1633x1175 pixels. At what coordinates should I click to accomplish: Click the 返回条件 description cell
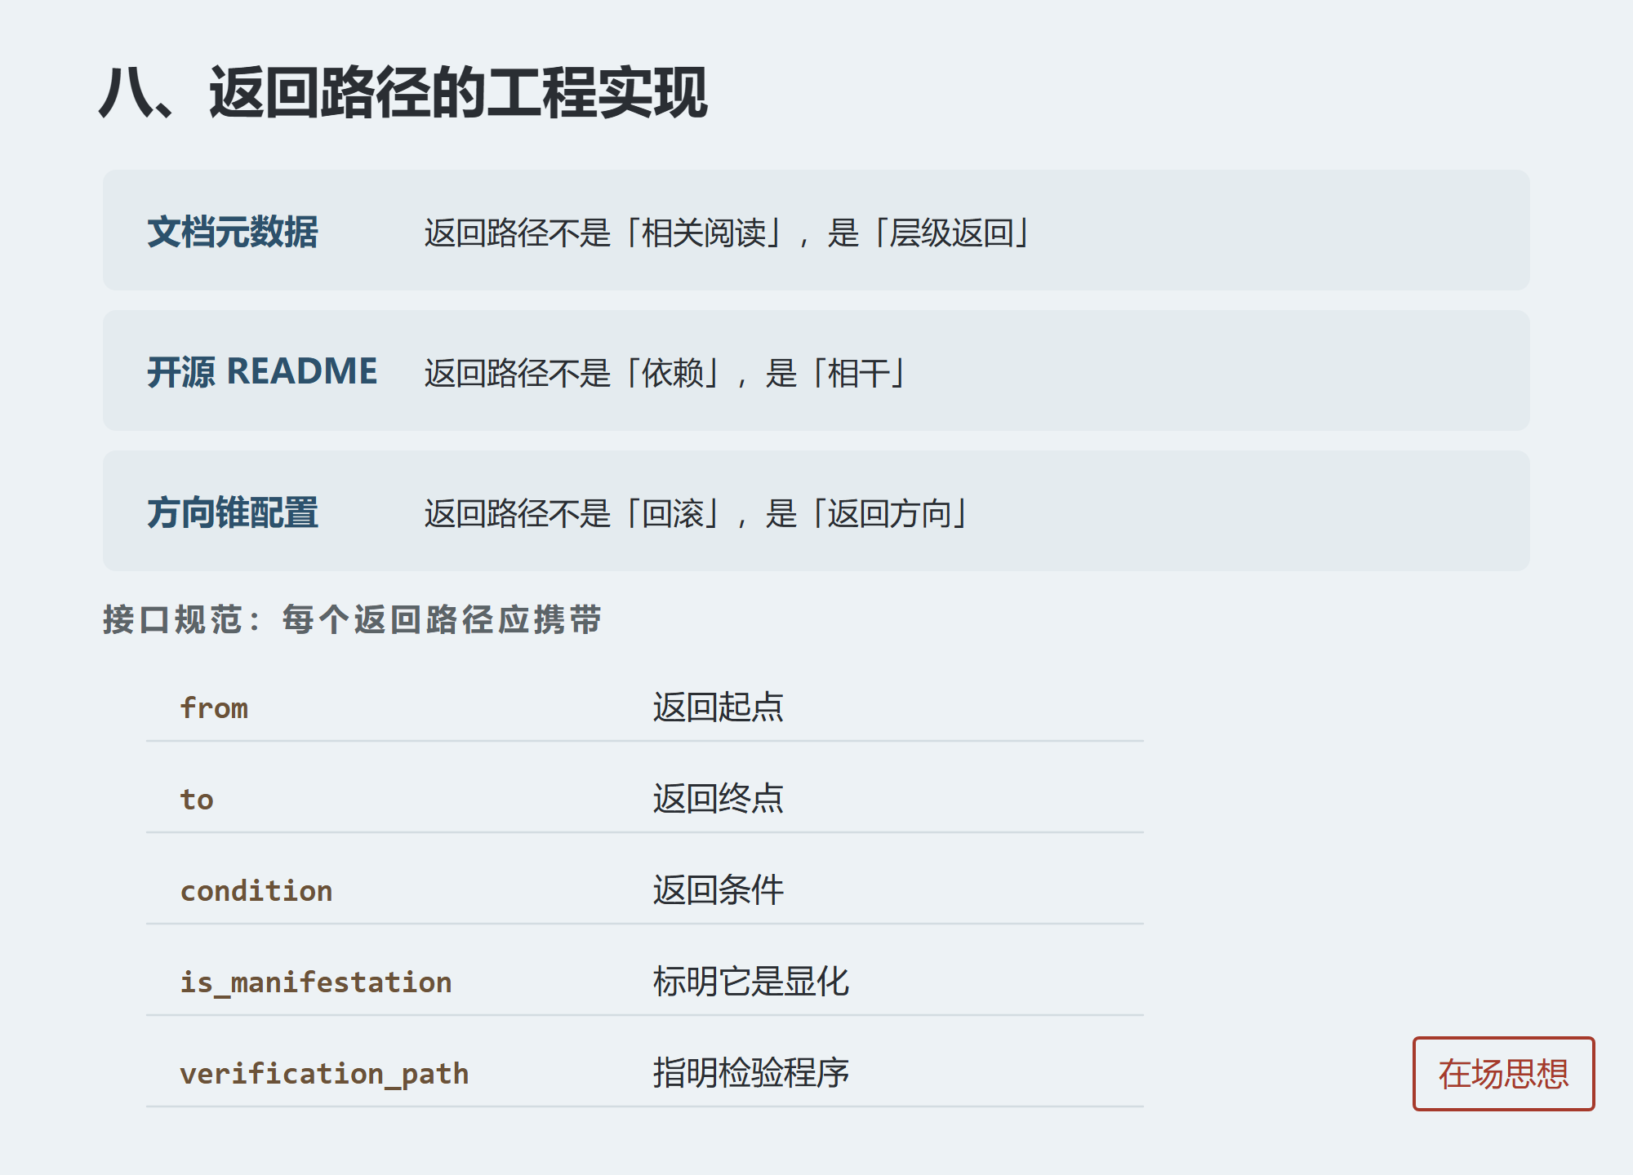coord(719,889)
